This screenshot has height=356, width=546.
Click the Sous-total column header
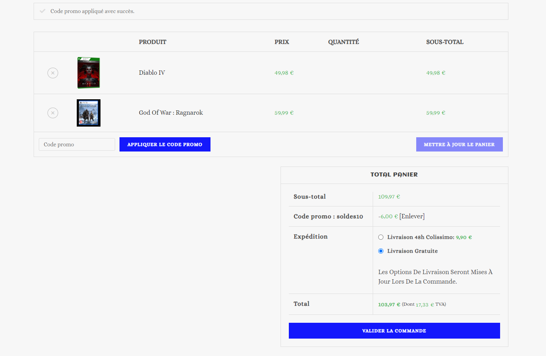click(x=444, y=42)
